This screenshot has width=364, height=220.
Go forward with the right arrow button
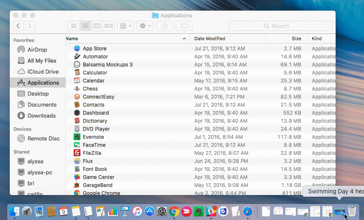tap(30, 26)
